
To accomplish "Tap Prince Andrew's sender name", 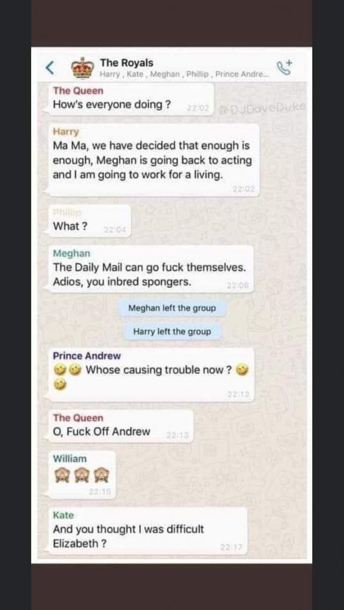I will click(x=87, y=356).
